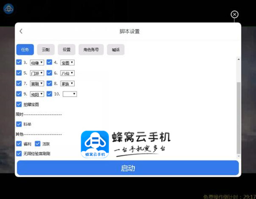Click the 其他 section heading

[19, 134]
